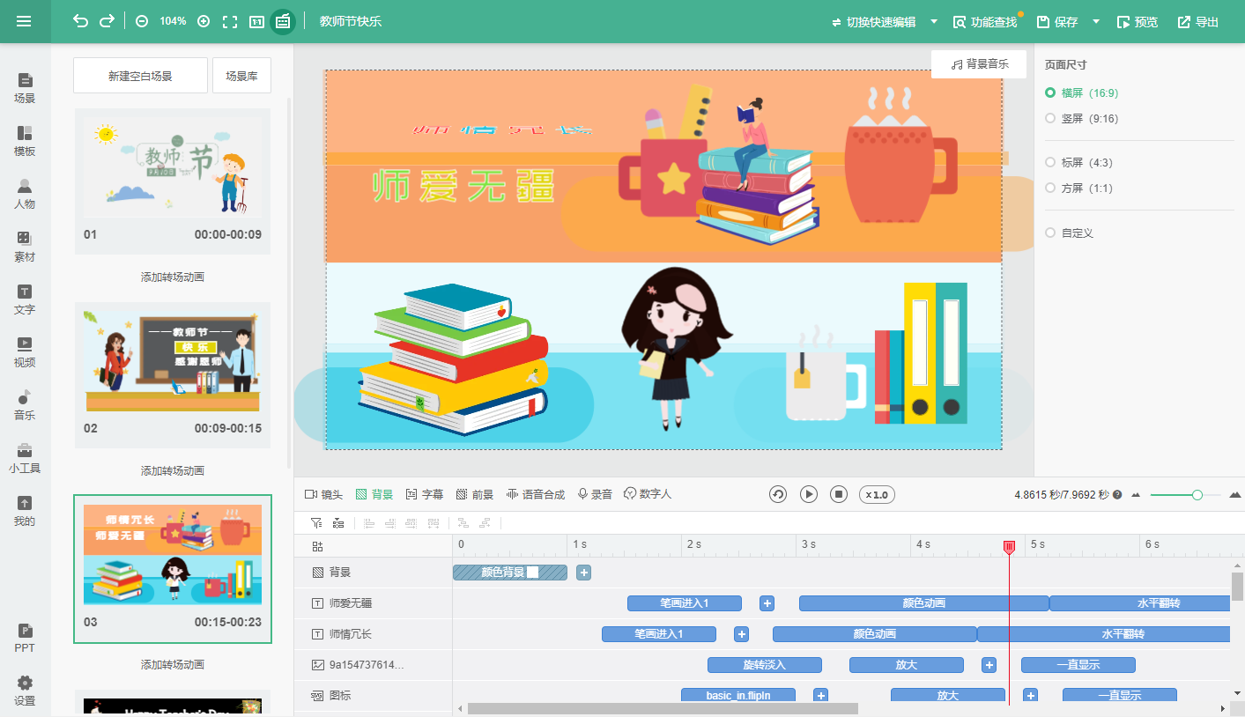Viewport: 1245px width, 717px height.
Task: Click 预览 (Preview) button
Action: (1138, 21)
